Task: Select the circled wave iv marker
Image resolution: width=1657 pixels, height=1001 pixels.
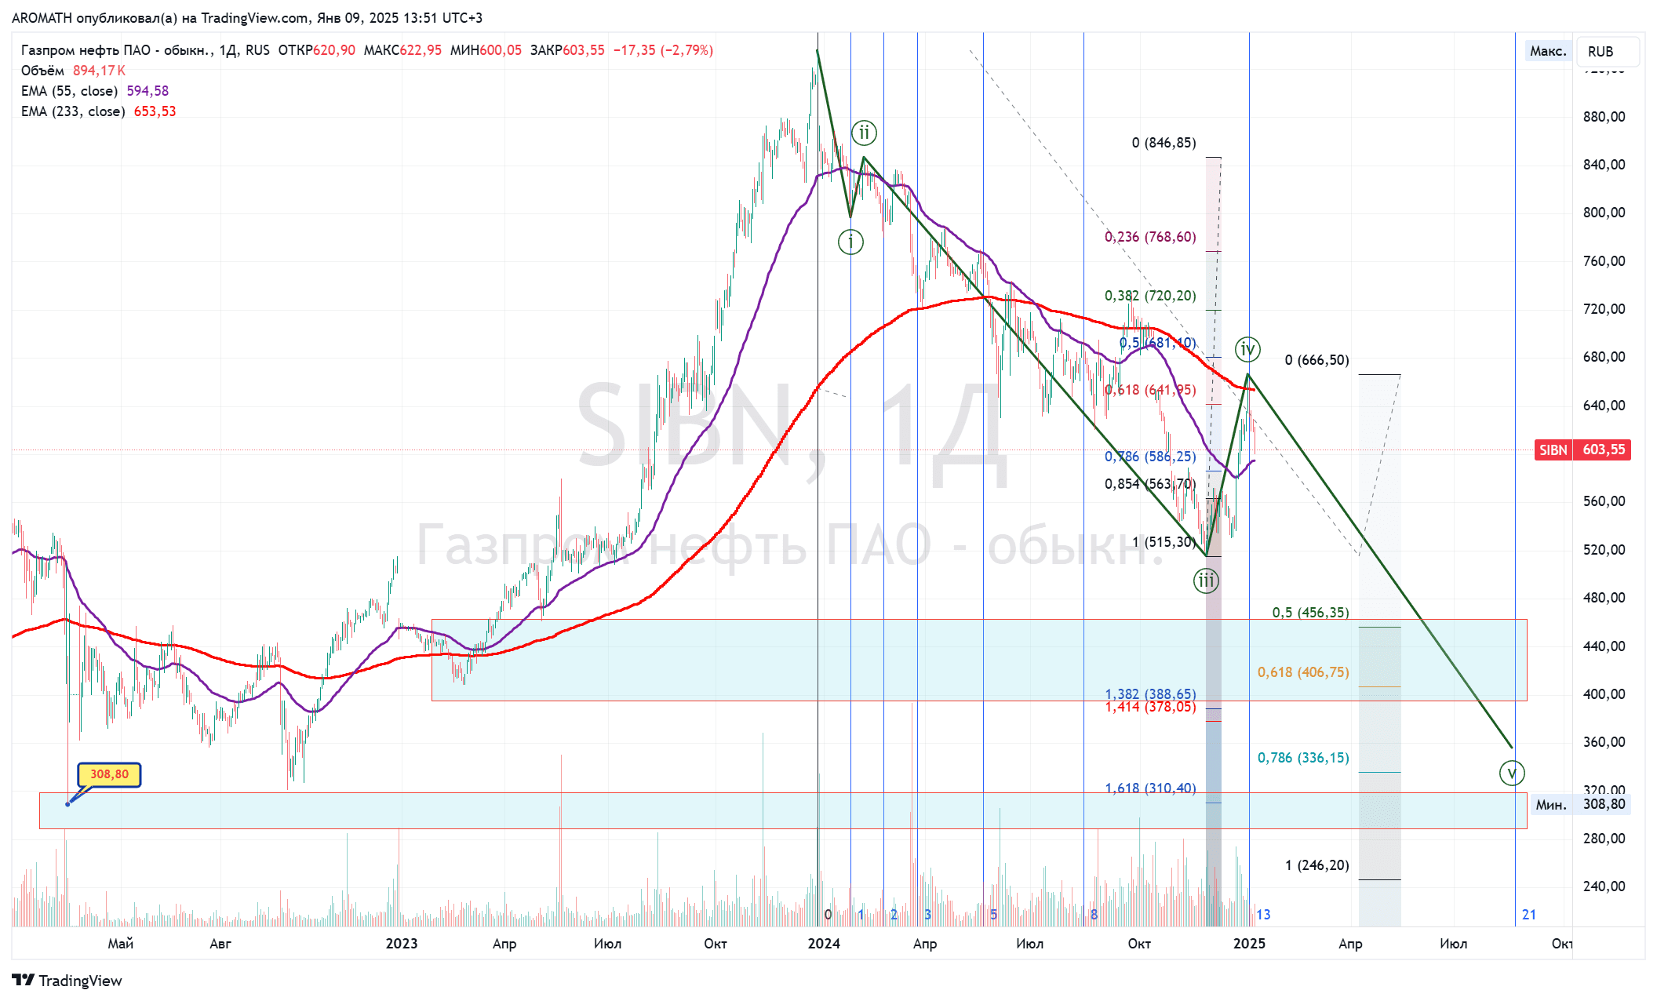Action: point(1247,349)
